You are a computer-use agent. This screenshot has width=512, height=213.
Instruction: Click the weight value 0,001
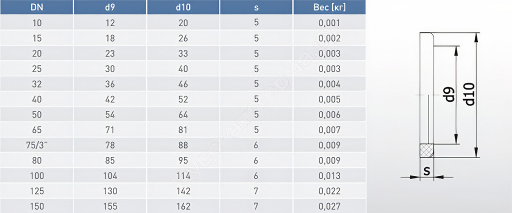pos(329,23)
